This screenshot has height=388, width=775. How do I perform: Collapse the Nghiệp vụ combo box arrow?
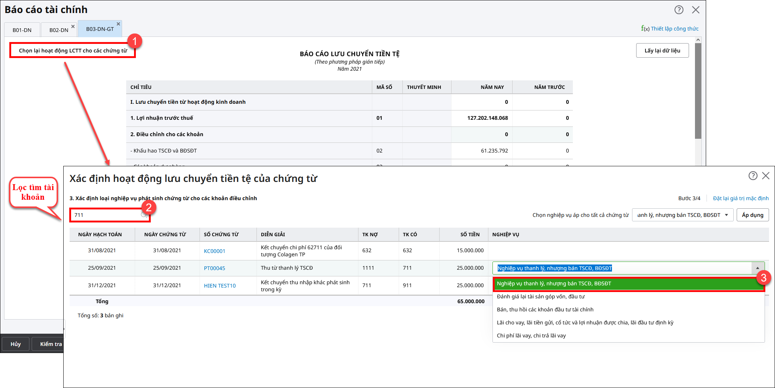coord(758,268)
